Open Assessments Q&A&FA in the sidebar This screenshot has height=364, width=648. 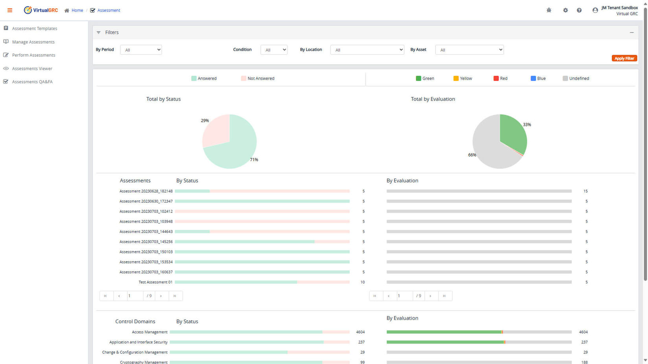(32, 82)
